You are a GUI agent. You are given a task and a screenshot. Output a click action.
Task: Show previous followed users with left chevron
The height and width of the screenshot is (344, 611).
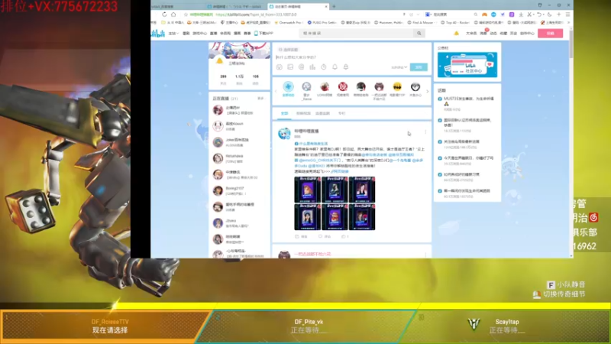pyautogui.click(x=276, y=92)
